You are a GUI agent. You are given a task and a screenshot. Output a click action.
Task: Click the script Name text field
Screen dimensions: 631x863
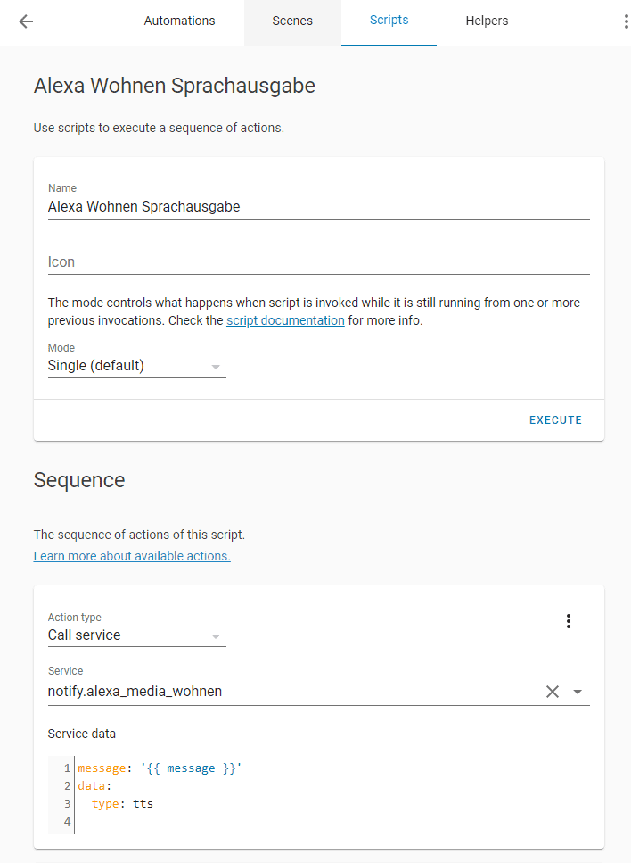coord(318,206)
